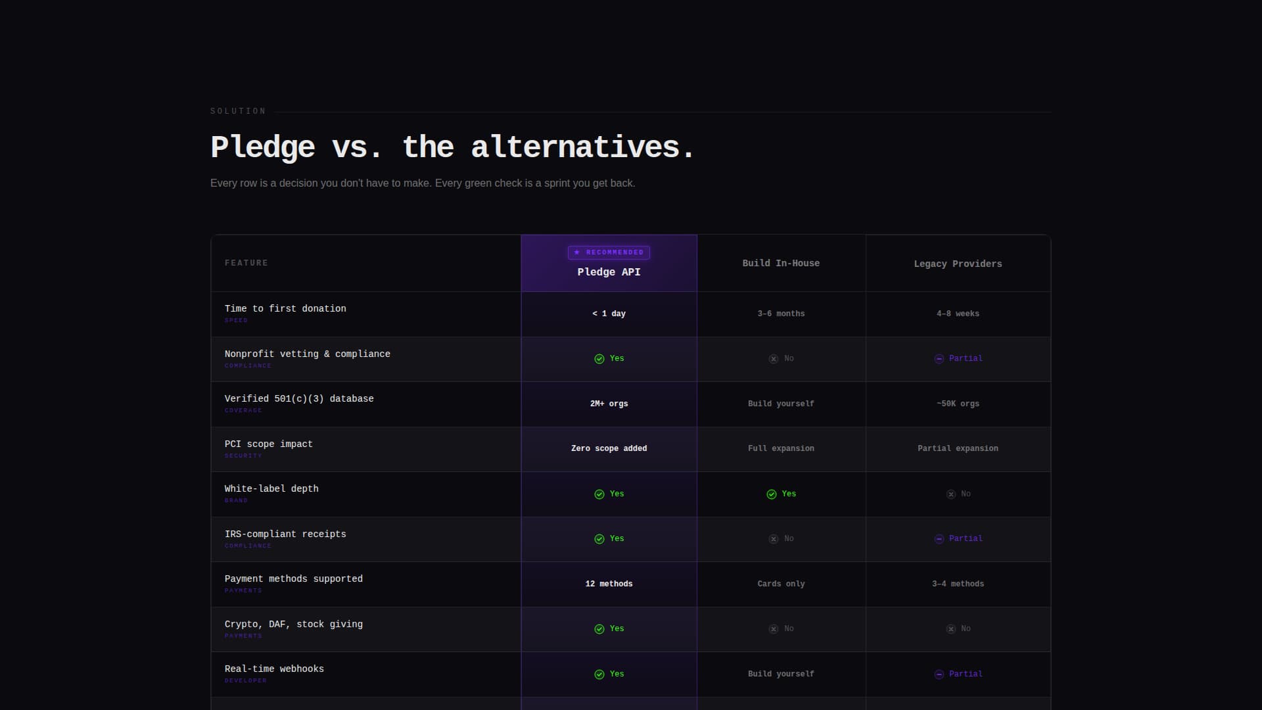Select the Build In-House column header

[x=781, y=263]
